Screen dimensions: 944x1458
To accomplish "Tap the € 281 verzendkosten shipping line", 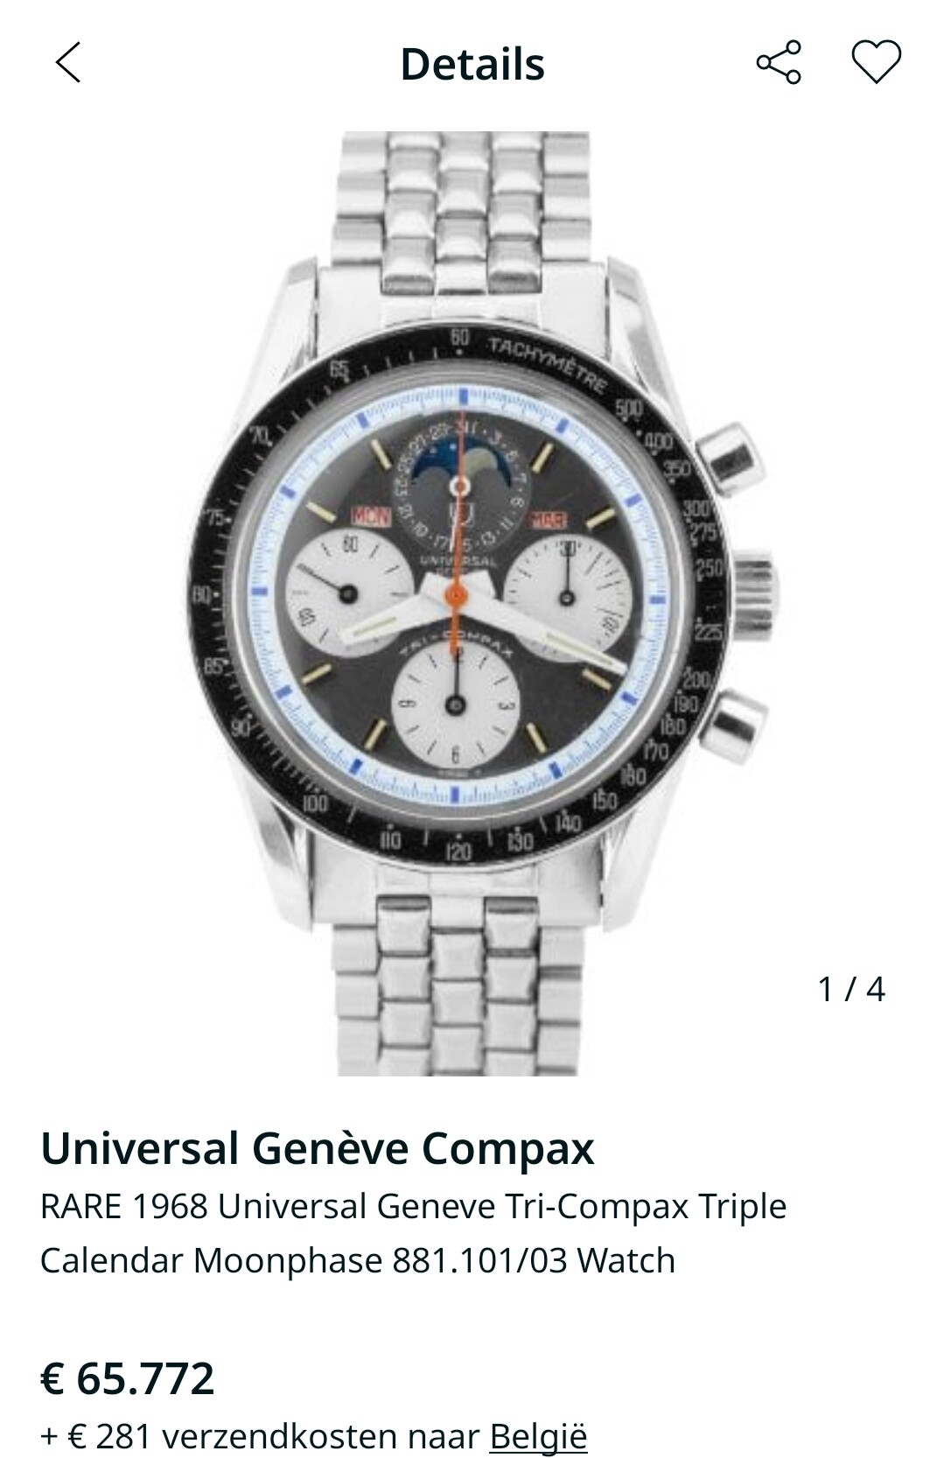I will 314,1436.
